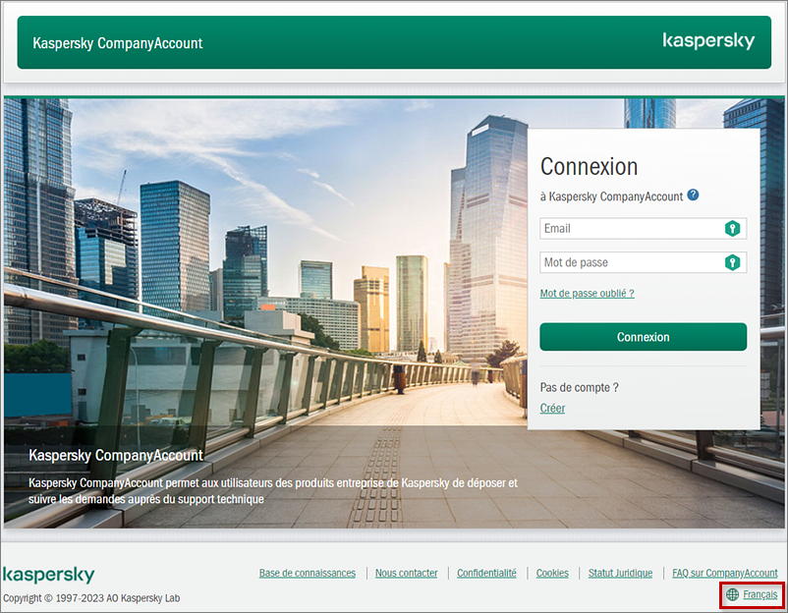Click the green Connexion button
This screenshot has height=613, width=788.
[643, 337]
